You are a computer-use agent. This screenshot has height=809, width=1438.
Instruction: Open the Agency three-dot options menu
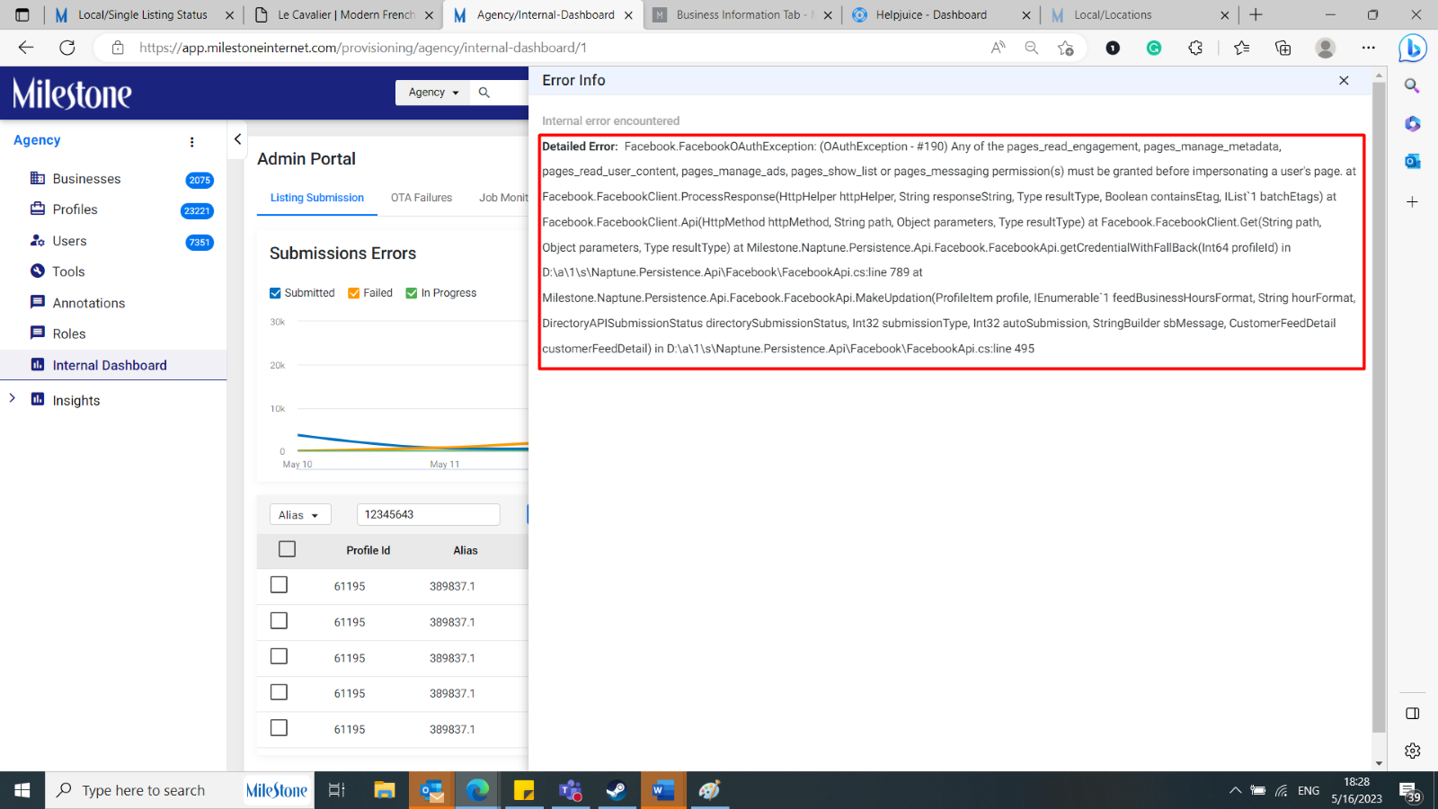pyautogui.click(x=191, y=142)
